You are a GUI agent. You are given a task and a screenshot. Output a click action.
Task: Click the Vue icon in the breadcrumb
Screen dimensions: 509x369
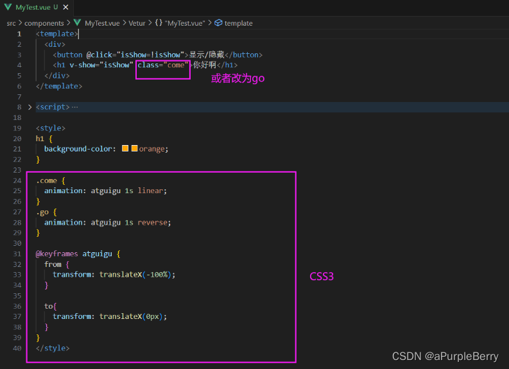click(x=77, y=22)
